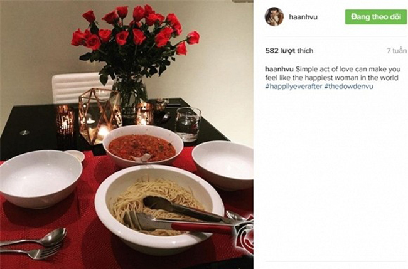Click the geometric copper candle holder
Screen dimensions: 408x269
99,115
